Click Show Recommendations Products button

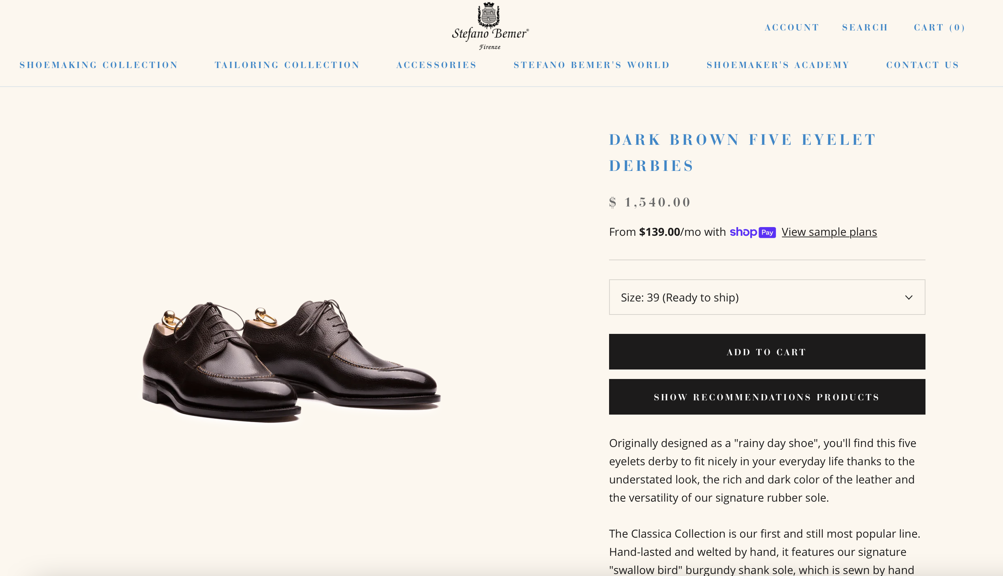pyautogui.click(x=766, y=397)
